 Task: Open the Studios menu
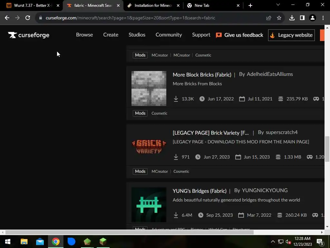[x=137, y=35]
